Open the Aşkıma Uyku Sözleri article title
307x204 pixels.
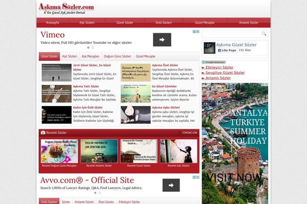pyautogui.click(x=166, y=108)
